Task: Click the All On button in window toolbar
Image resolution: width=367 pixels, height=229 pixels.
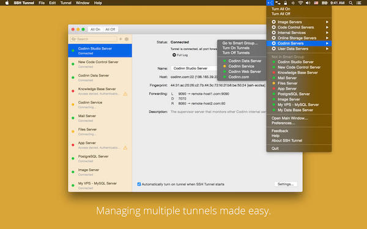Action: coord(95,29)
